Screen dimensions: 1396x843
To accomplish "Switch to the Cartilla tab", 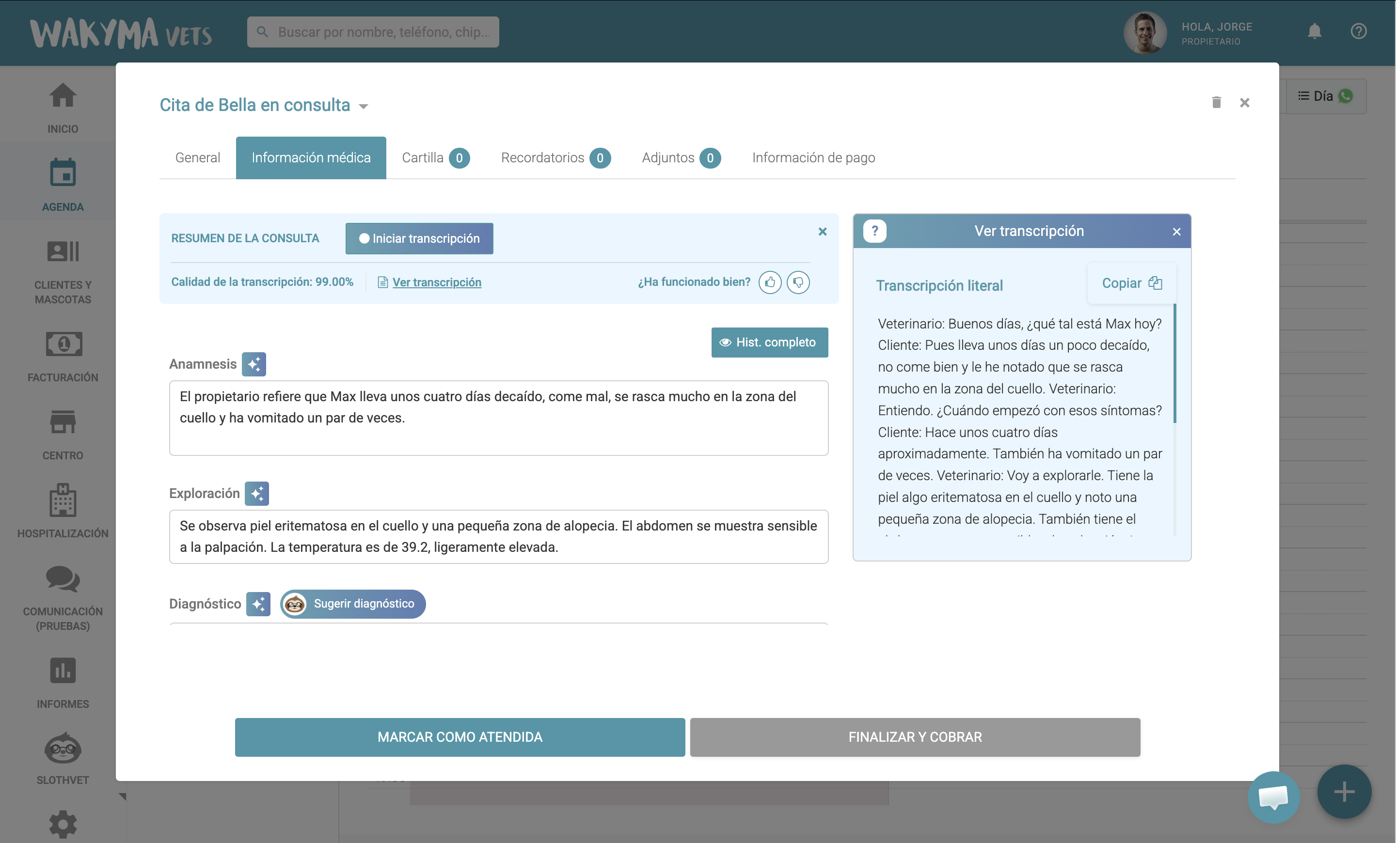I will [435, 157].
